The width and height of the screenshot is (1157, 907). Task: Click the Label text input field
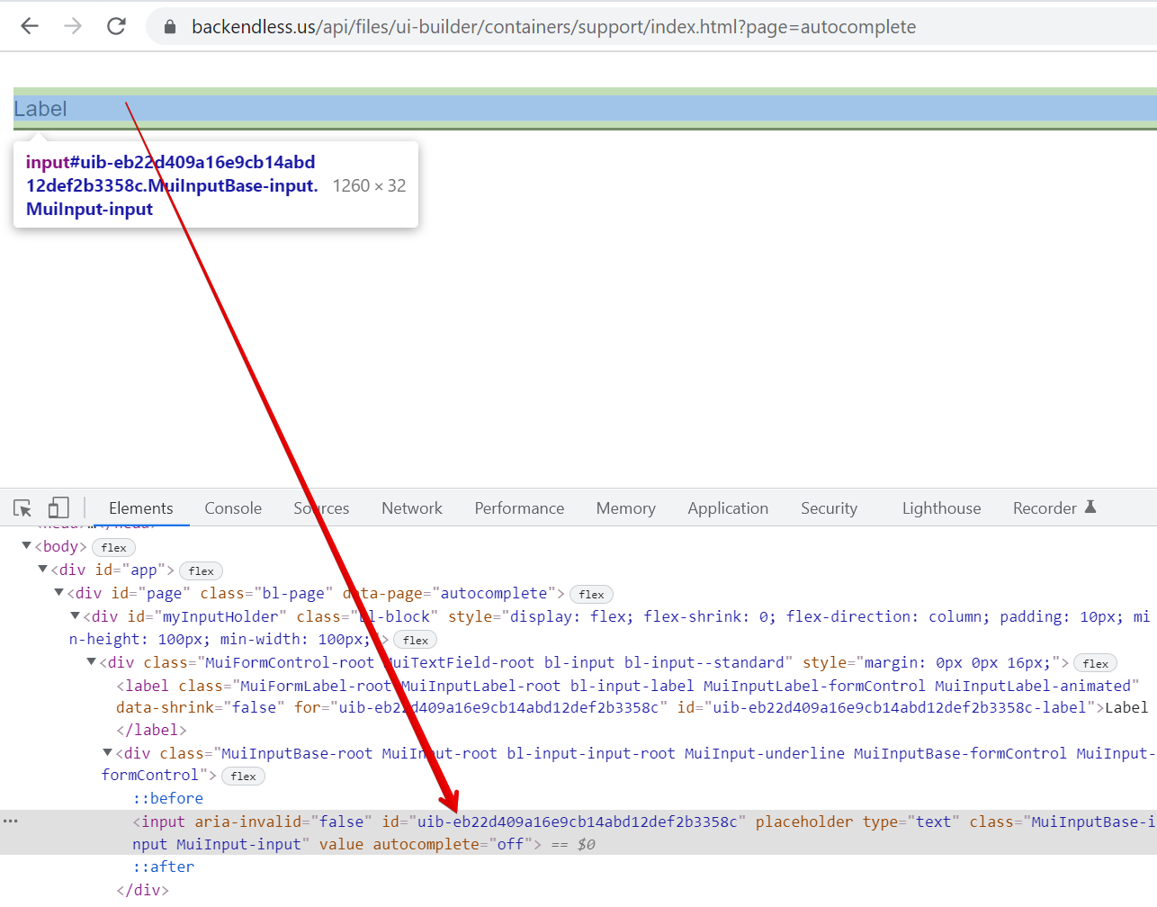coord(585,109)
